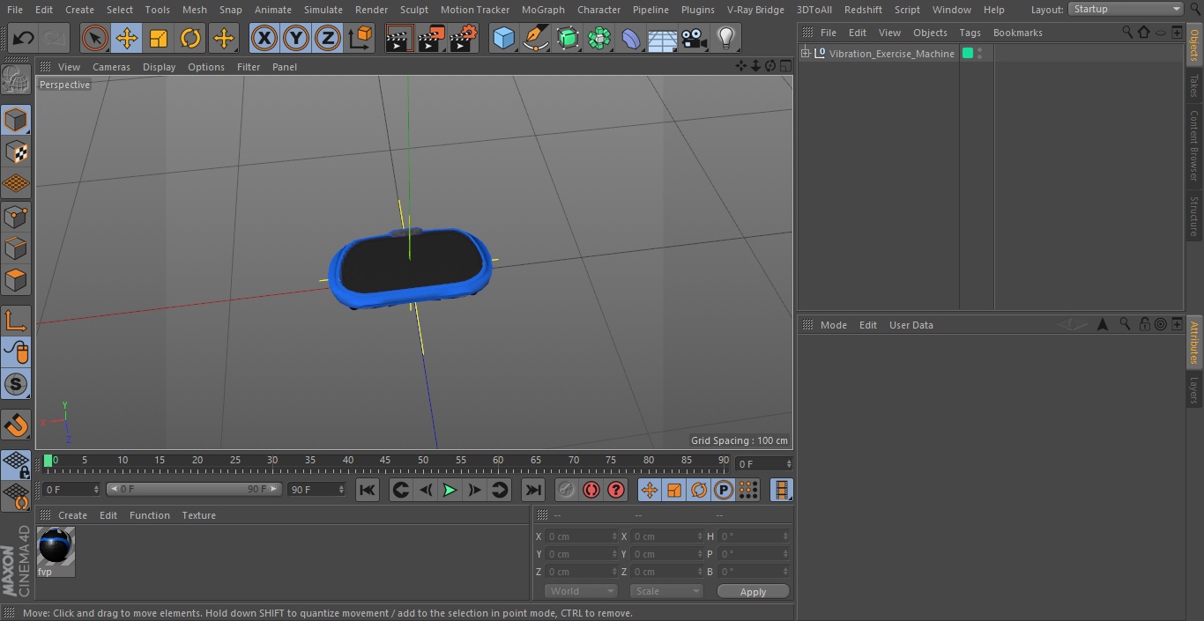Screen dimensions: 1204x621
Task: Add a deformer object
Action: (x=631, y=38)
